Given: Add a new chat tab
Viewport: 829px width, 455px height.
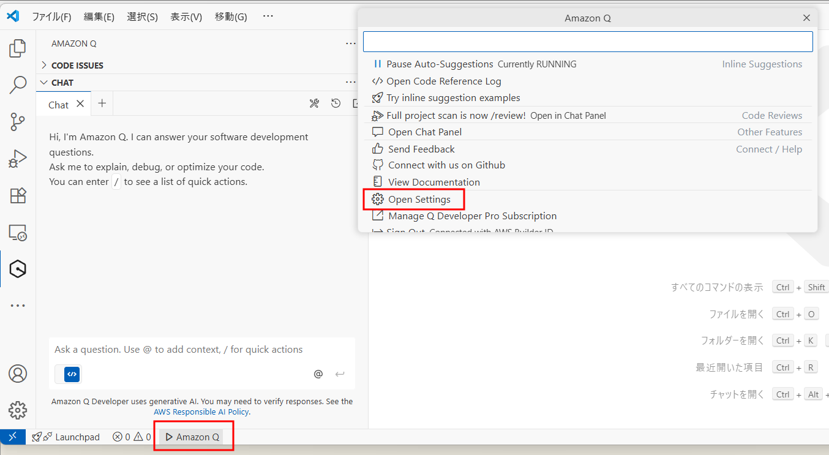Looking at the screenshot, I should coord(102,103).
